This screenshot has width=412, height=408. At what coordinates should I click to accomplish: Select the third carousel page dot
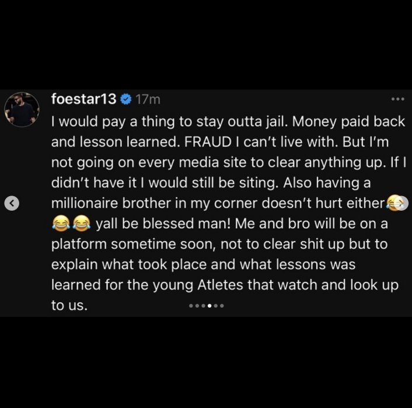[x=203, y=306]
